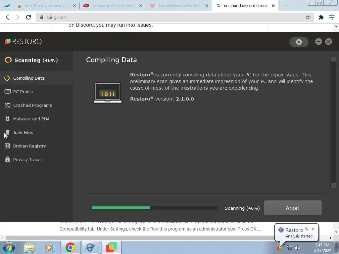Minimize the Restoro window

point(318,41)
